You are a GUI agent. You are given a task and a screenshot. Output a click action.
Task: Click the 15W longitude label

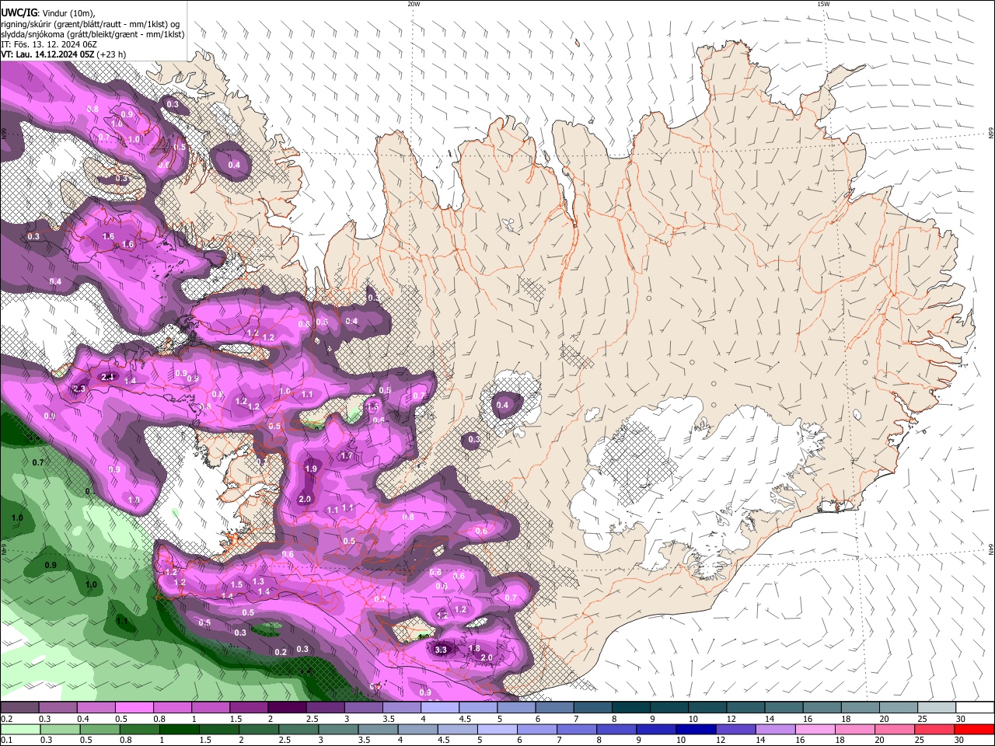(823, 4)
